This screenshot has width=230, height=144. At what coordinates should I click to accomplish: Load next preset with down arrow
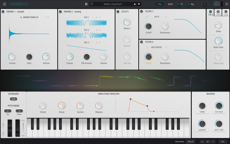[x=139, y=4]
